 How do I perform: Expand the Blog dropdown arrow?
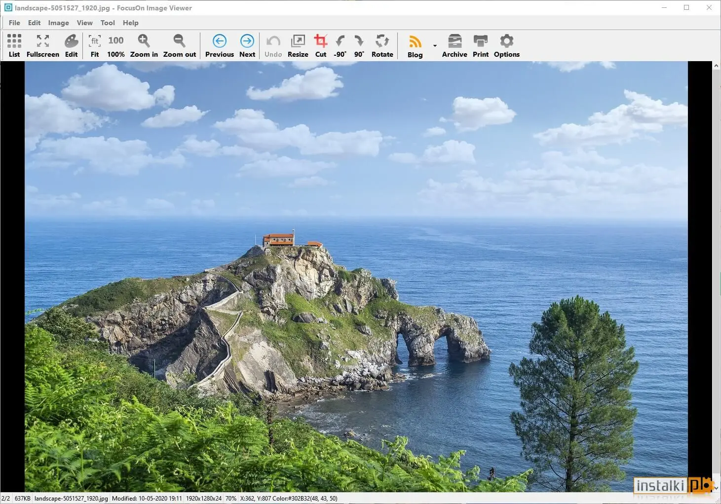435,46
